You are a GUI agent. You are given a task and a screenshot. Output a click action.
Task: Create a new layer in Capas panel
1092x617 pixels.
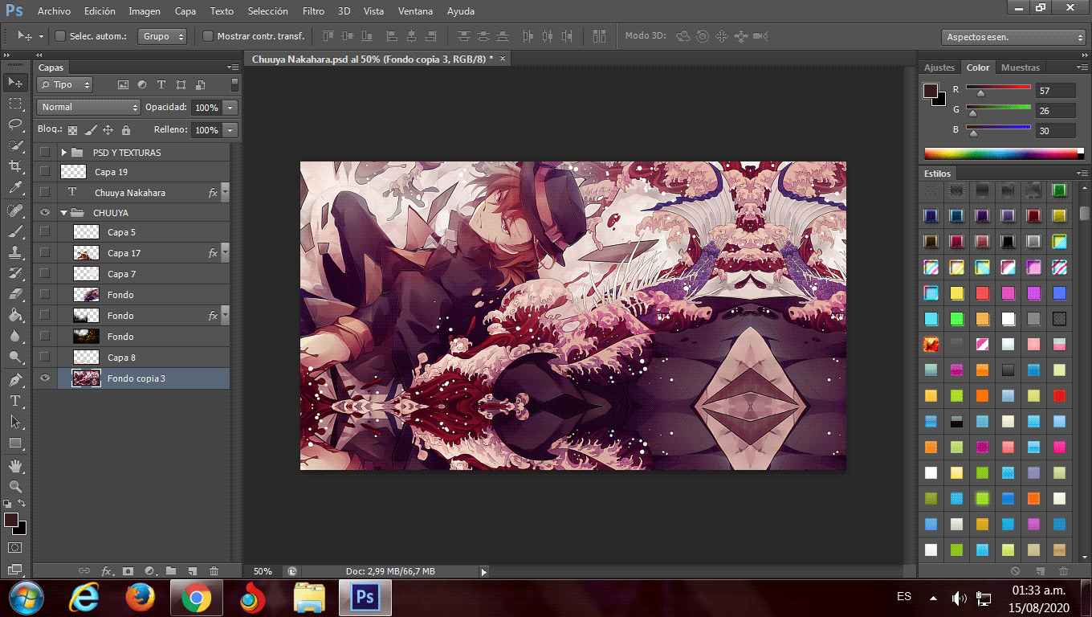(x=192, y=571)
